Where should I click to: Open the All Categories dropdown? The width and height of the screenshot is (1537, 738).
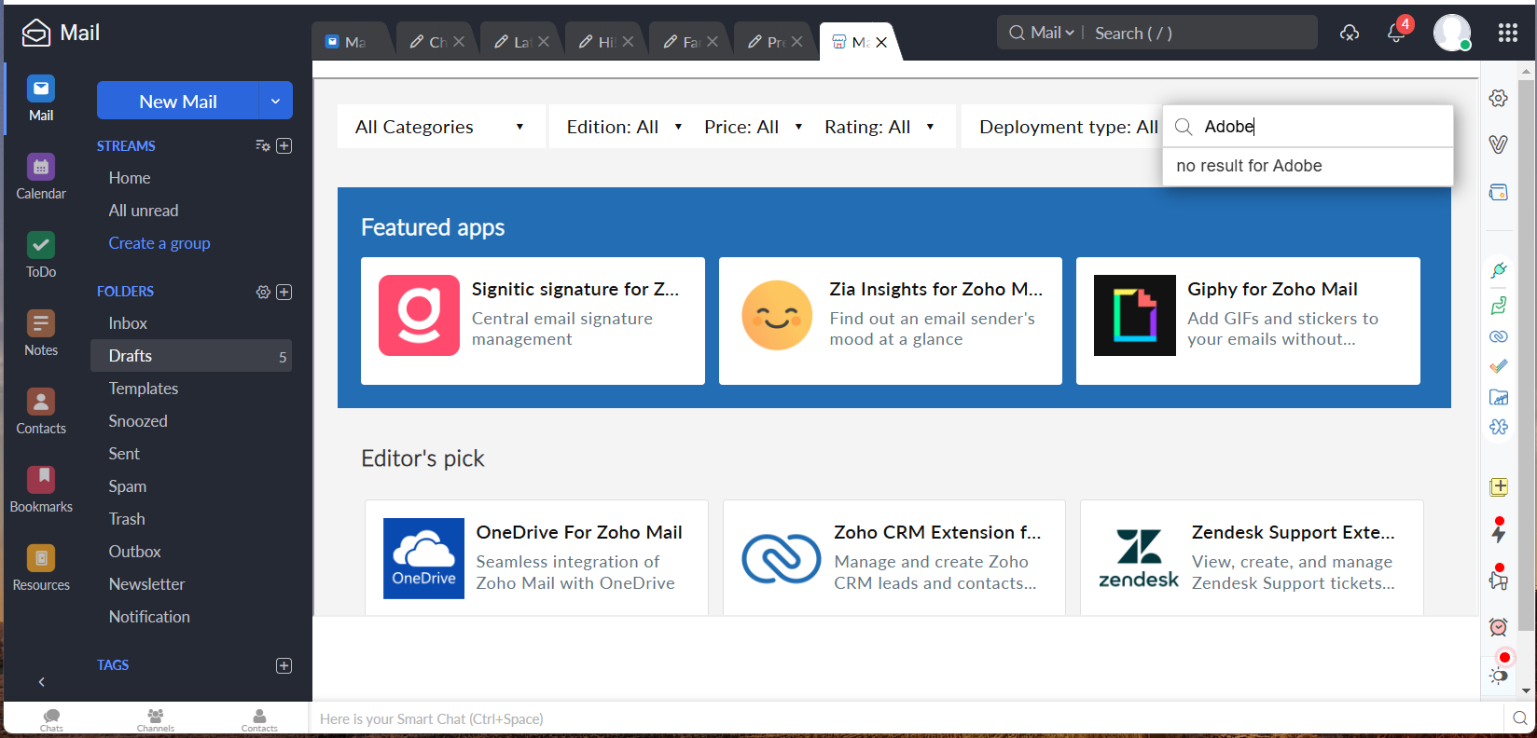(x=440, y=127)
